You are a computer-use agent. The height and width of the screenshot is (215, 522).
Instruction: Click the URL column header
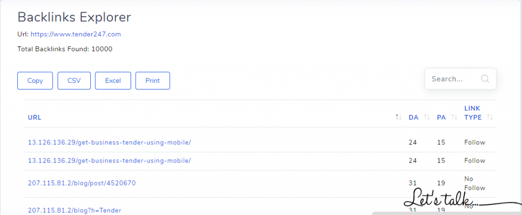pyautogui.click(x=35, y=117)
